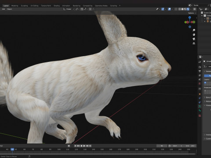Open the Global transform orientation dropdown

(x=69, y=9)
